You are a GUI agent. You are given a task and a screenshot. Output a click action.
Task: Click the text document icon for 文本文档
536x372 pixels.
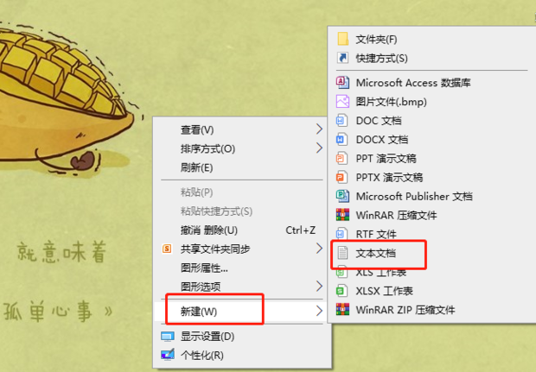(342, 253)
